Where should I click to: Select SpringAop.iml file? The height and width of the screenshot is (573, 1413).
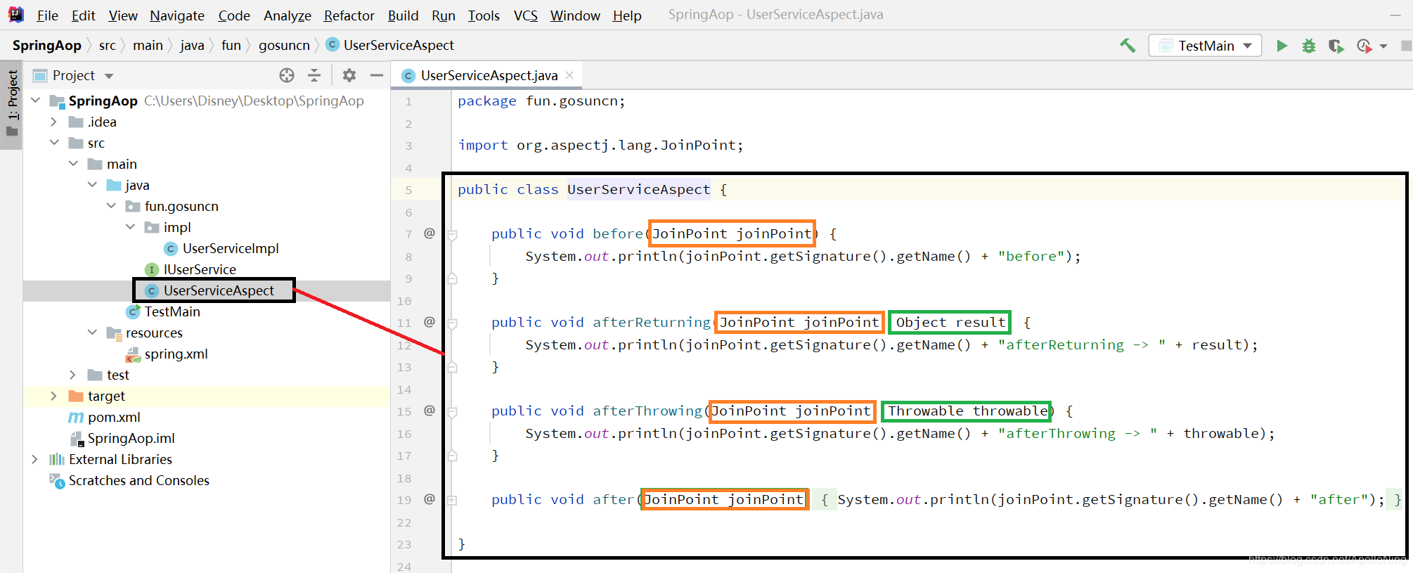[x=122, y=438]
